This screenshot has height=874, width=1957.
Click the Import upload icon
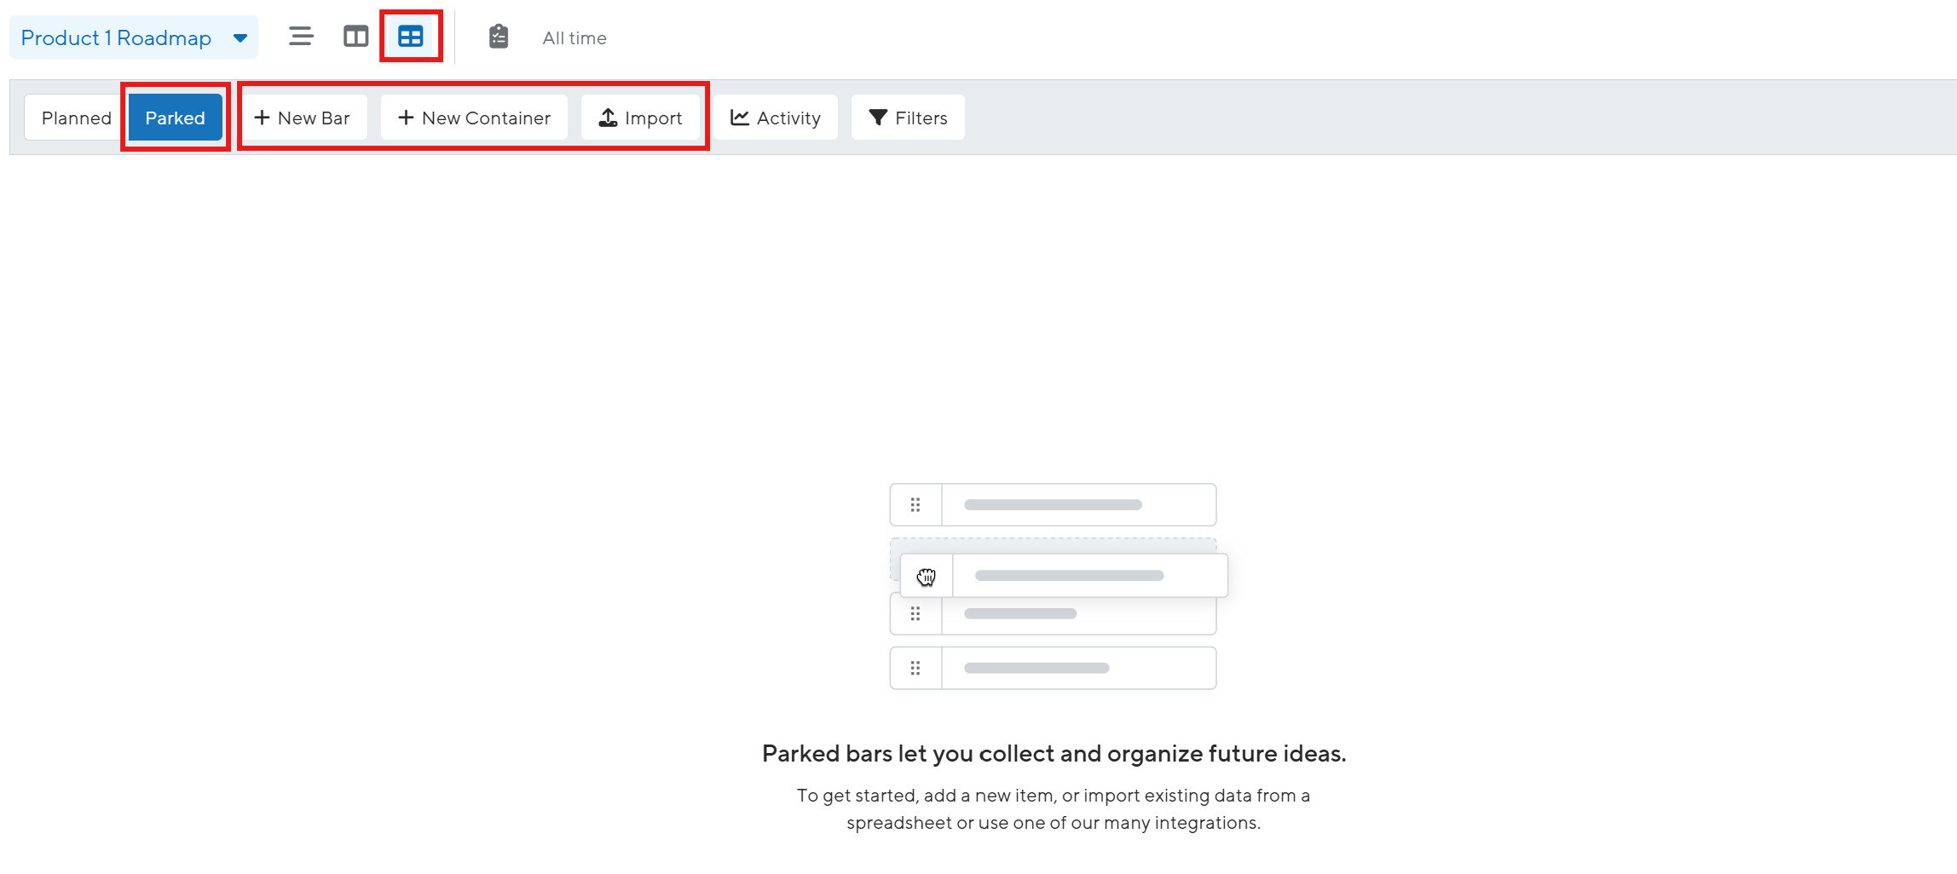[x=608, y=118]
